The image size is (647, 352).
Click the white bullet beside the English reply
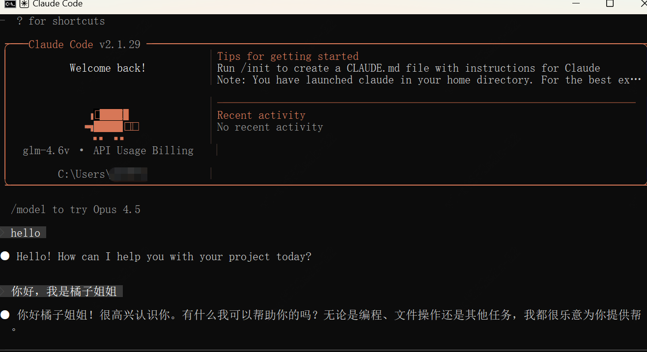click(x=5, y=256)
